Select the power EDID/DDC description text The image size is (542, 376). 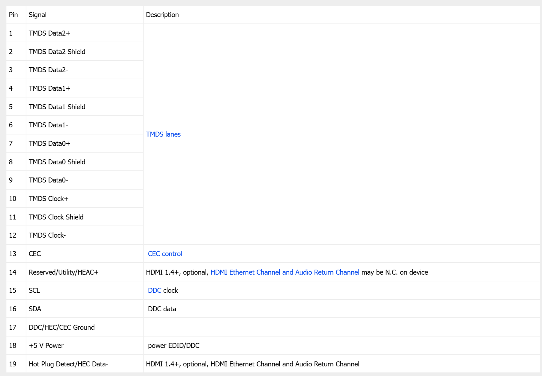(x=174, y=345)
